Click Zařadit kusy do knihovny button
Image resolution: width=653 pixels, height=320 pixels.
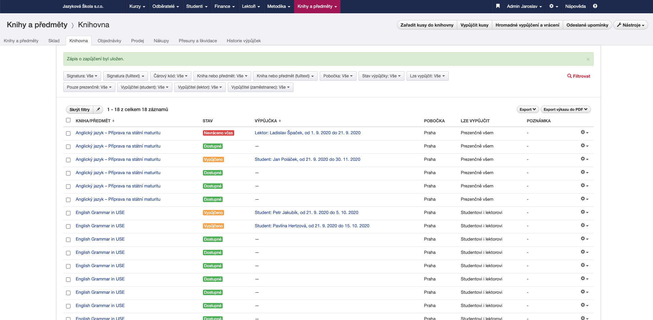point(427,25)
